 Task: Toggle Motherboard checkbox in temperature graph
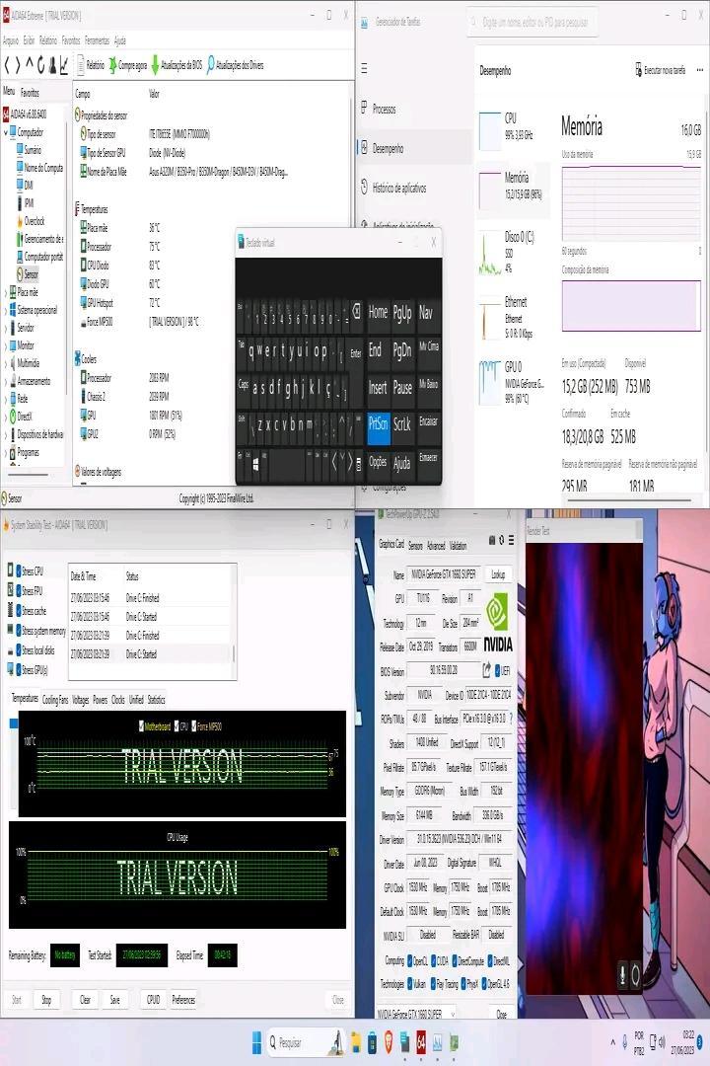click(x=141, y=726)
